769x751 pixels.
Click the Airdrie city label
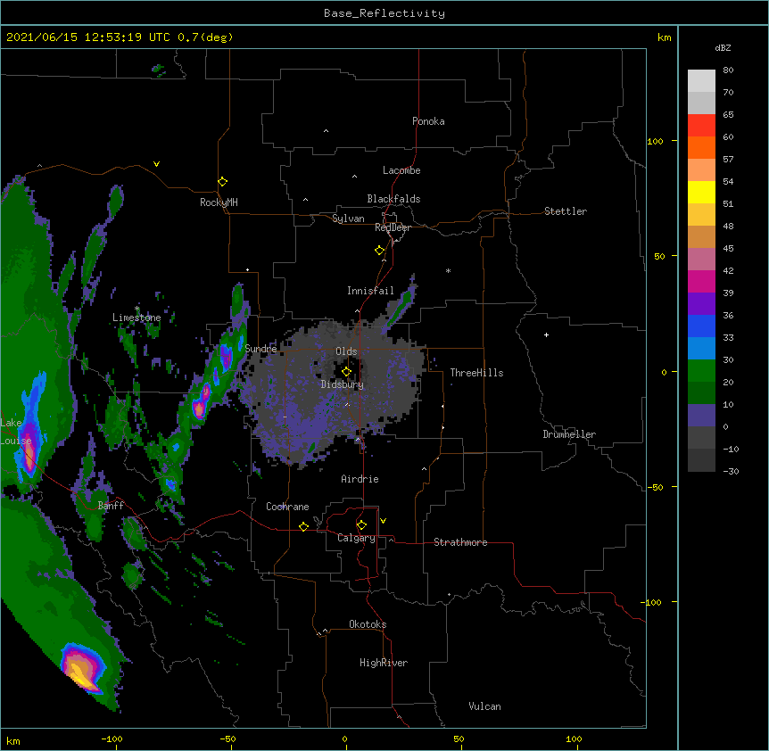click(360, 479)
